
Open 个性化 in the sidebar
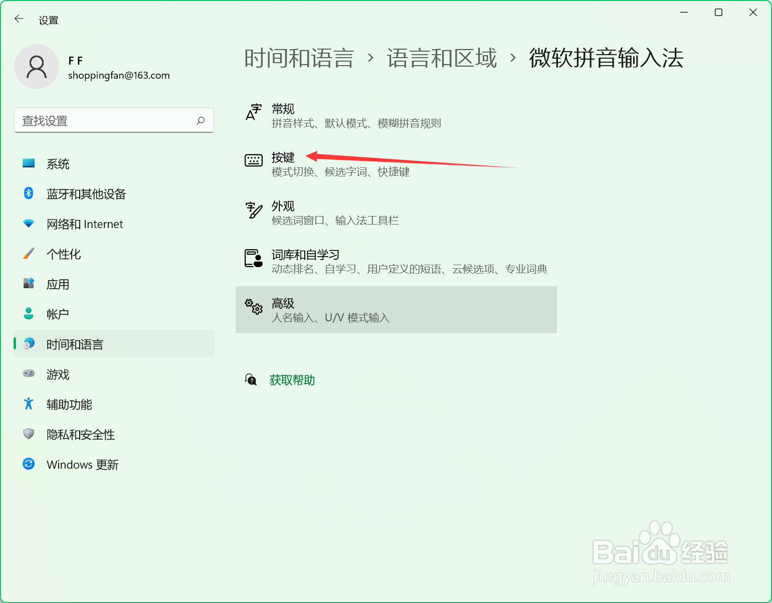tap(64, 254)
